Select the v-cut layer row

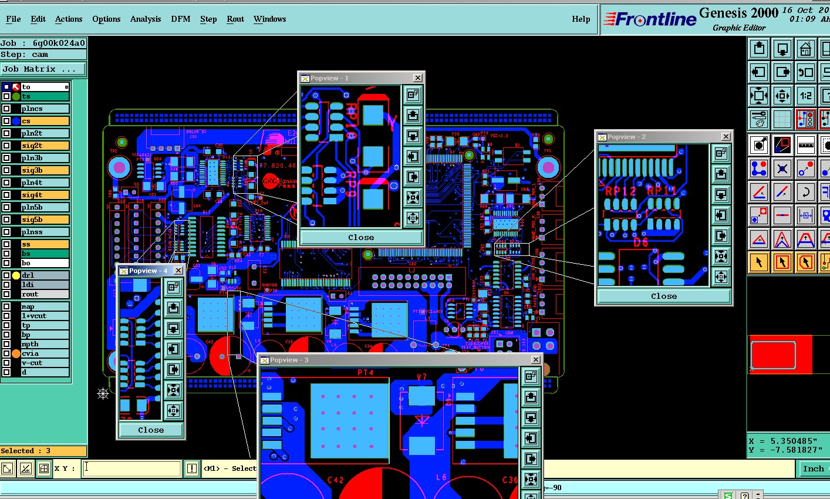coord(45,363)
